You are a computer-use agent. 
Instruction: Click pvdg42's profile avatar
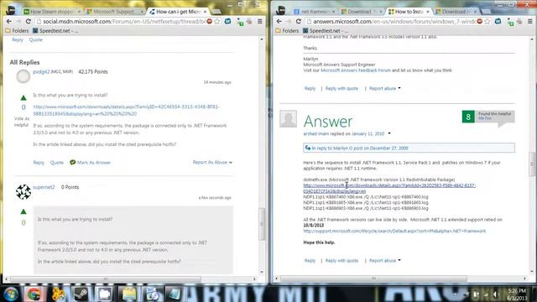(x=23, y=76)
